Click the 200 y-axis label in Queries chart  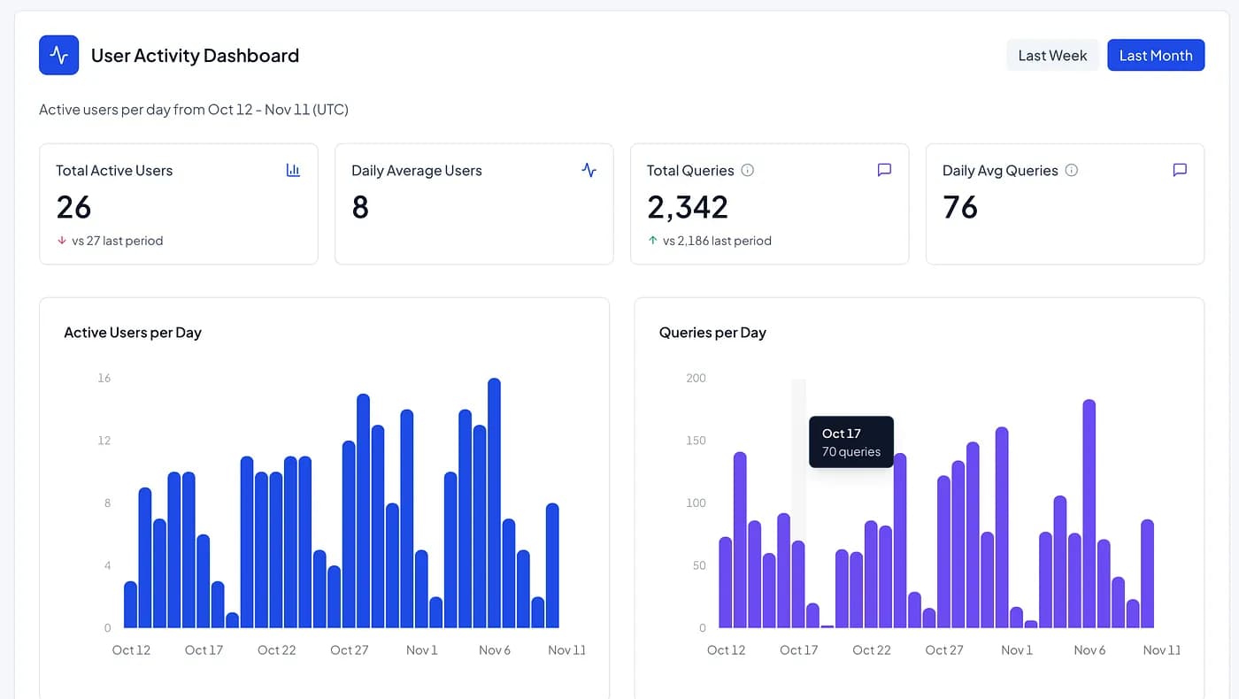(x=696, y=378)
